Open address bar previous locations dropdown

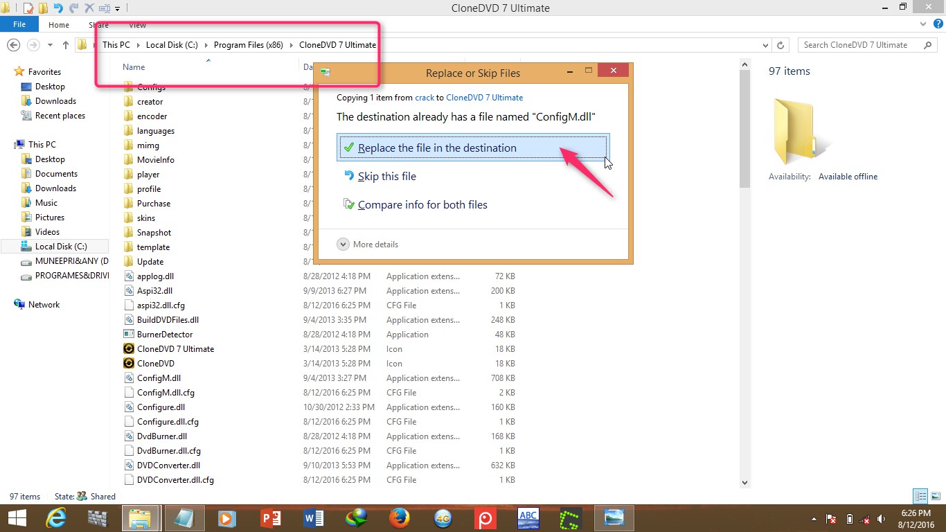765,45
